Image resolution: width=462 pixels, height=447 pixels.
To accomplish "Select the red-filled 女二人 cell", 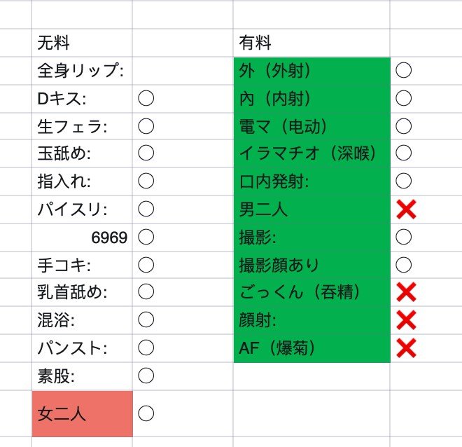I will (x=82, y=413).
